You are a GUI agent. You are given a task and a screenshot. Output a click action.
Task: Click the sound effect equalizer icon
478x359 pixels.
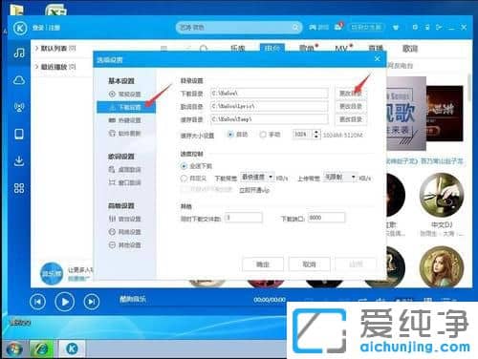[112, 219]
